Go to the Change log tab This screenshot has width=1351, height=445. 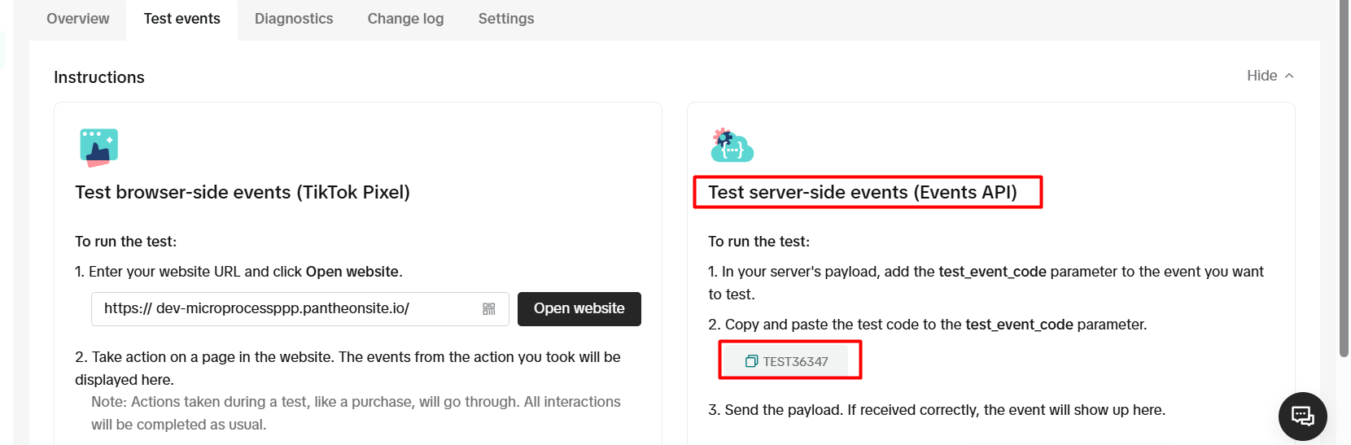[405, 19]
